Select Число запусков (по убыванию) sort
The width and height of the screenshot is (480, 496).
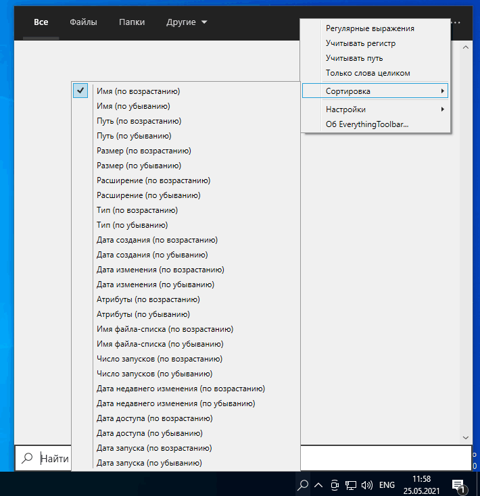[186, 374]
